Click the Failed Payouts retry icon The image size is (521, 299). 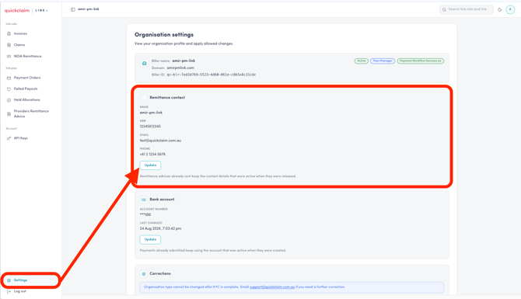point(9,89)
